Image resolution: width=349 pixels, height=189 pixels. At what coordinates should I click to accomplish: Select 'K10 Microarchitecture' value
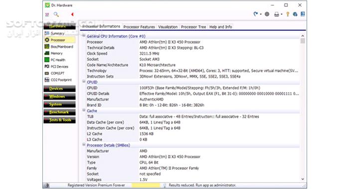click(x=158, y=65)
